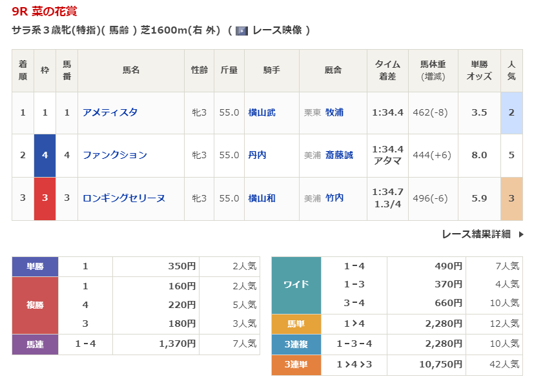The width and height of the screenshot is (534, 381).
Task: Open jockey 横山和 profile
Action: (x=262, y=198)
